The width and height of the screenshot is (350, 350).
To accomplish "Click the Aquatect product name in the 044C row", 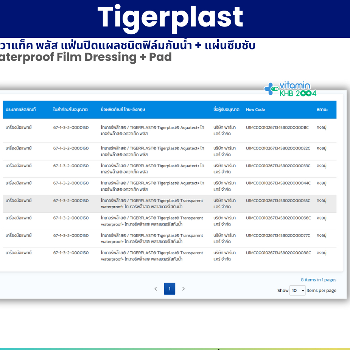I will click(152, 186).
